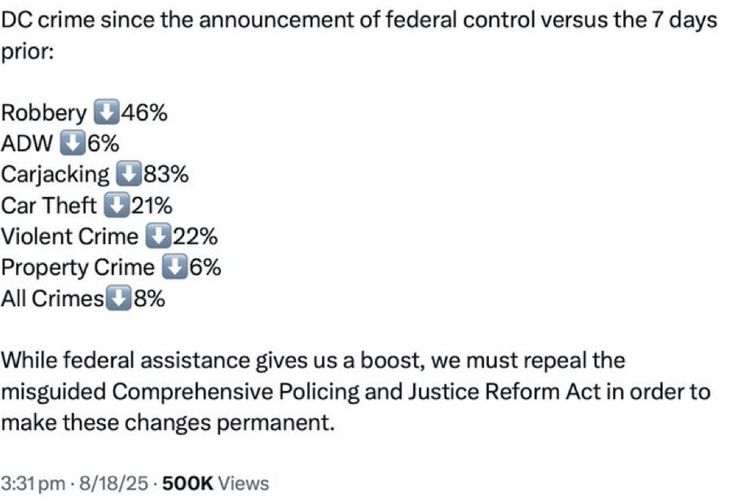
Task: Click the down arrow emoji beside Carjacking
Action: 128,174
